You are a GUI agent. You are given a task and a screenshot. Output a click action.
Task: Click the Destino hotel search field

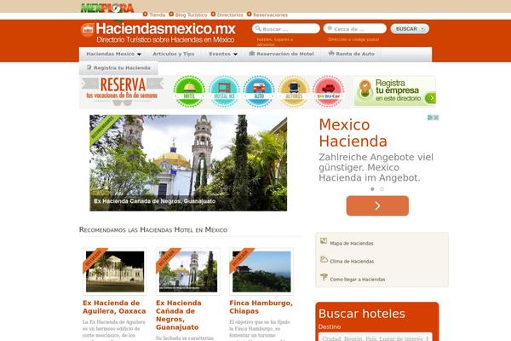[x=375, y=338]
